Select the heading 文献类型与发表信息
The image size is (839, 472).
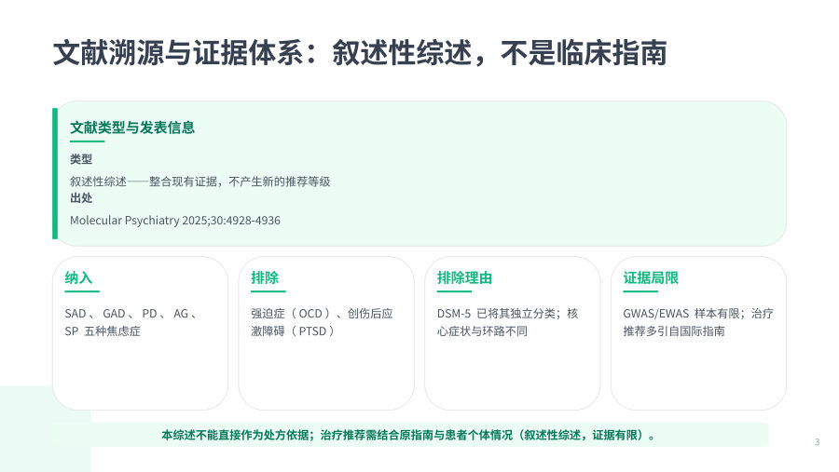click(132, 128)
